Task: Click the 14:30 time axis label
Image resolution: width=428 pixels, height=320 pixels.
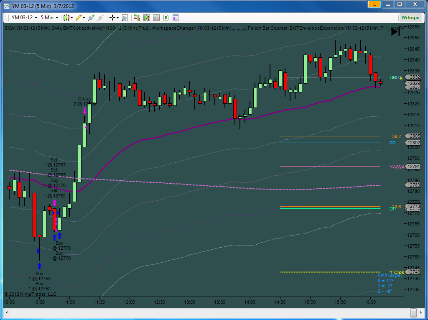Action: 280,302
